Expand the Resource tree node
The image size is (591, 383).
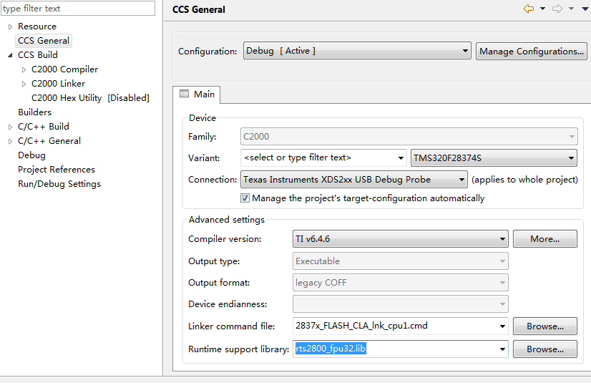pyautogui.click(x=10, y=26)
